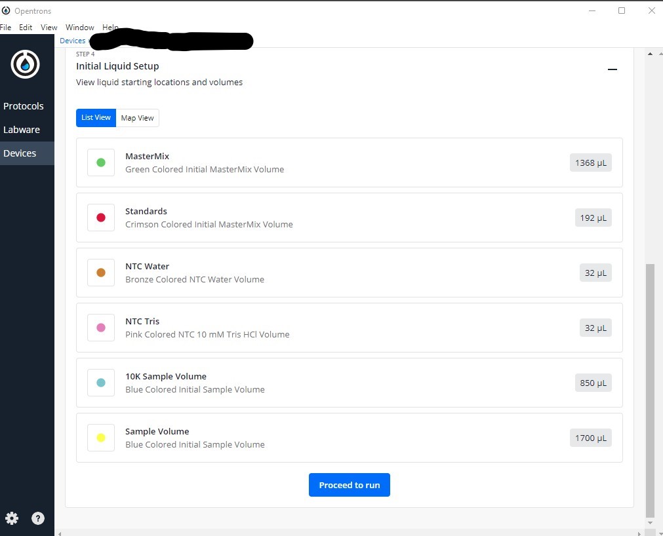Click Pink Colored NTC 10 mM Tris description
663x536 pixels.
pos(207,335)
